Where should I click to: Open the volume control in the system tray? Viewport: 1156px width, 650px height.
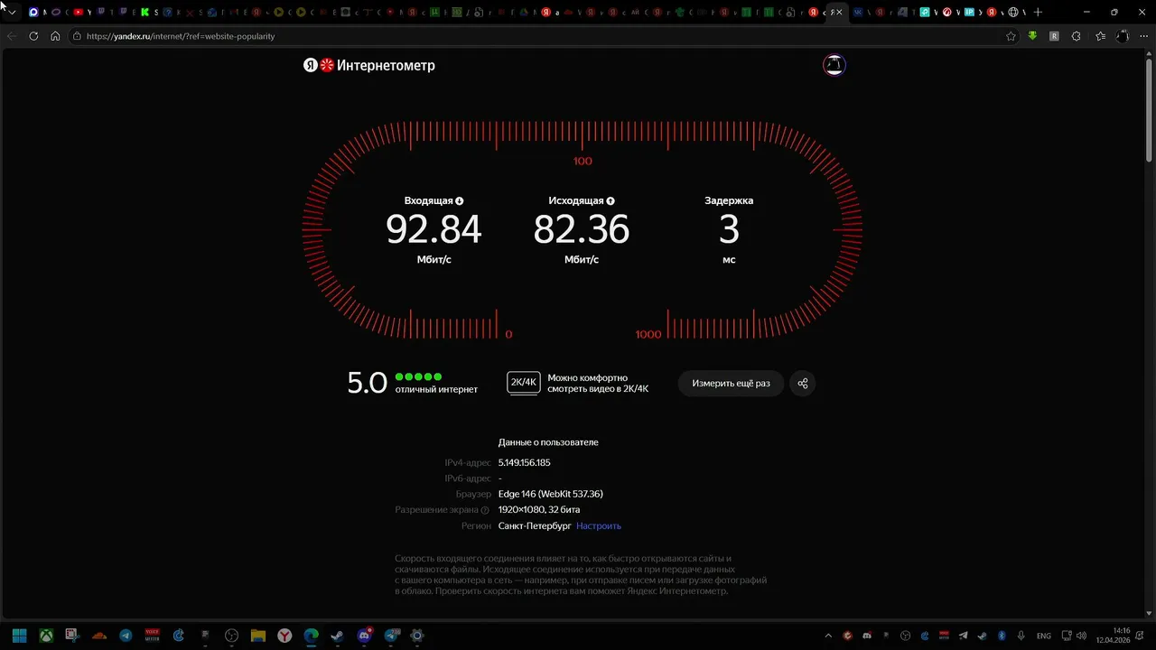click(x=1082, y=636)
